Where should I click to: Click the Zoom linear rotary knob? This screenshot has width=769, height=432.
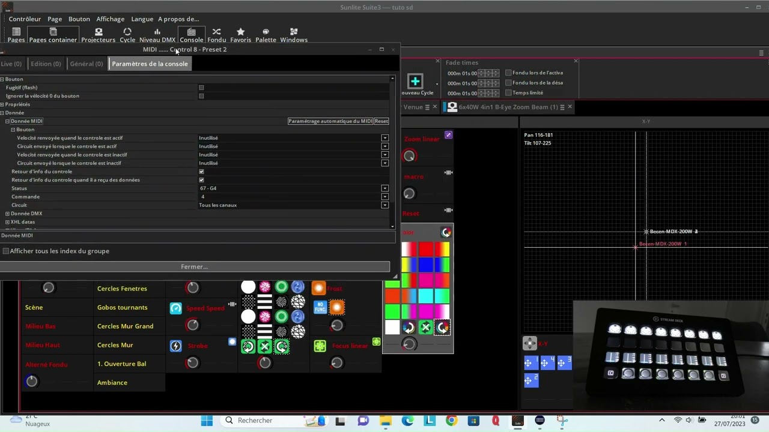(409, 156)
